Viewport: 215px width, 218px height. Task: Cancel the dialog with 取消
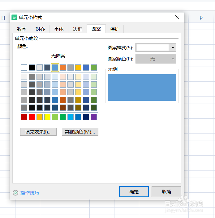coord(166,191)
